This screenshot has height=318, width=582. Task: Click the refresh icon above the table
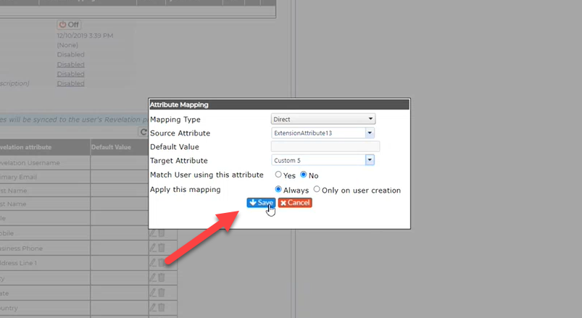pyautogui.click(x=144, y=132)
